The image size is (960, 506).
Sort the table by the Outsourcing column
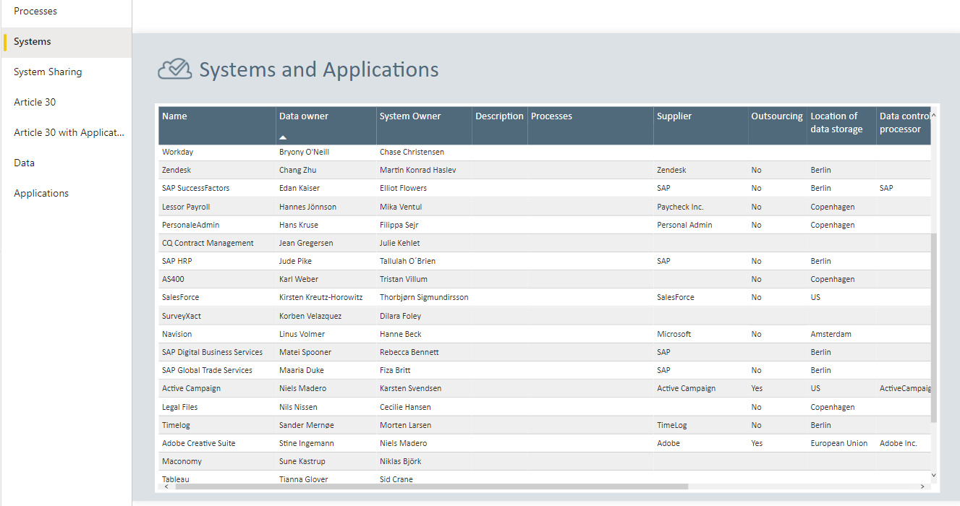777,116
